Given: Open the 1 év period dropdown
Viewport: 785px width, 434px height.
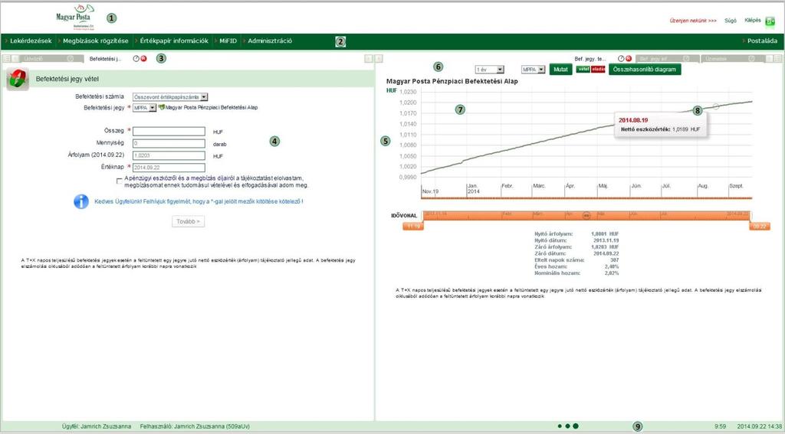Looking at the screenshot, I should (490, 70).
